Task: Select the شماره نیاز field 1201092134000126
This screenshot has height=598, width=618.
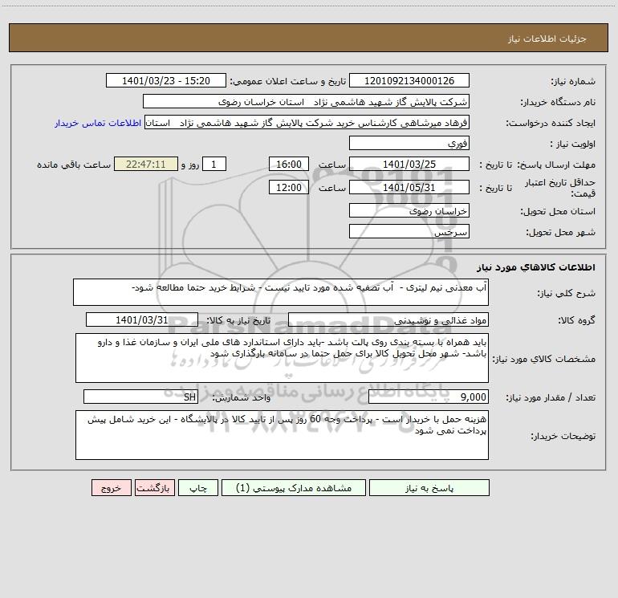Action: [x=409, y=80]
